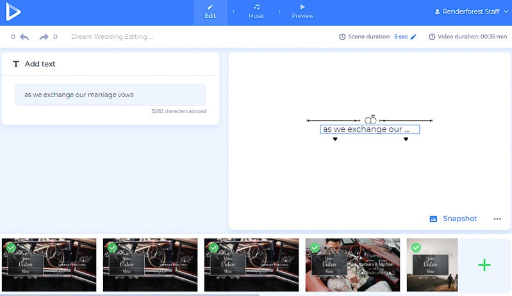
Task: Click the wedding rings ornament in preview
Action: (370, 120)
